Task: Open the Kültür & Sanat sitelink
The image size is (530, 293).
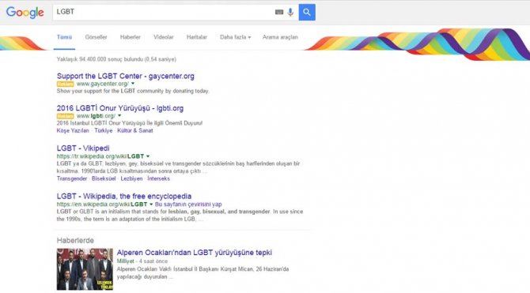Action: click(x=134, y=130)
